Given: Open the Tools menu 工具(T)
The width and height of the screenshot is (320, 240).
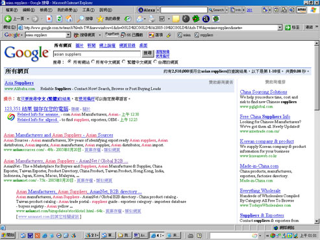Looking at the screenshot, I should click(x=88, y=10).
